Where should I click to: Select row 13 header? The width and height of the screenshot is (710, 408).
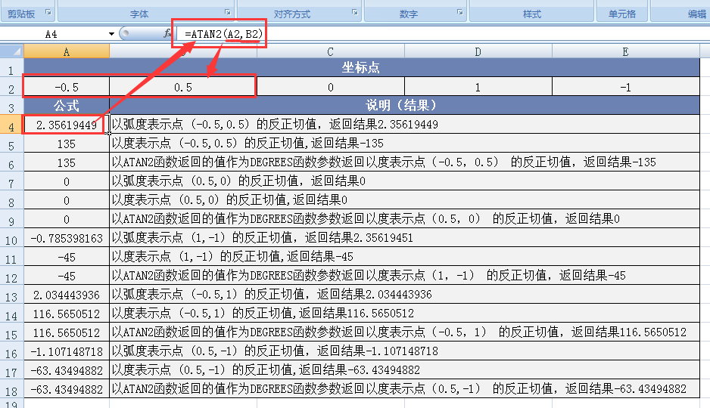[x=12, y=295]
